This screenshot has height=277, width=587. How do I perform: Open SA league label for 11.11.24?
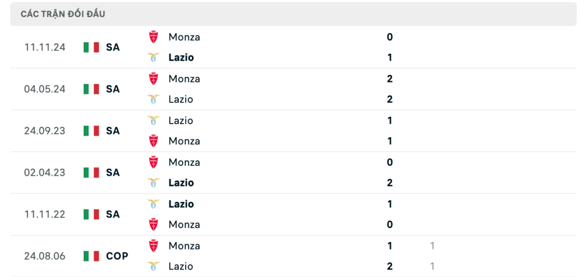click(113, 48)
